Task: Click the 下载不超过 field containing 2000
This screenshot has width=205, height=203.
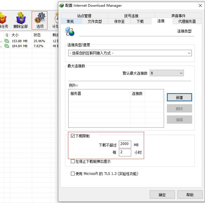Action: pyautogui.click(x=125, y=144)
